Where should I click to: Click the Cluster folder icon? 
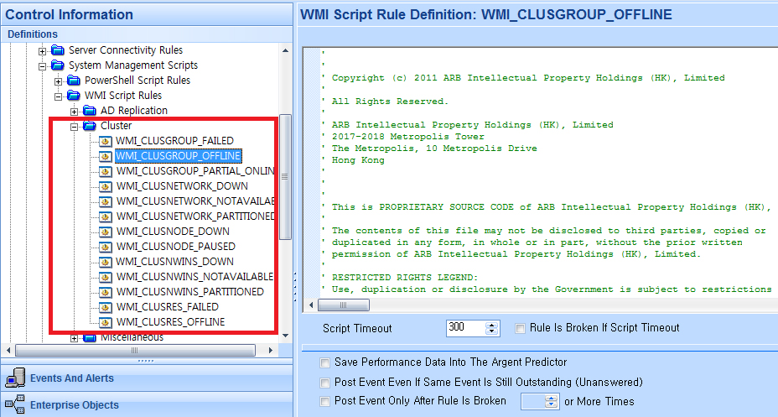pos(91,126)
